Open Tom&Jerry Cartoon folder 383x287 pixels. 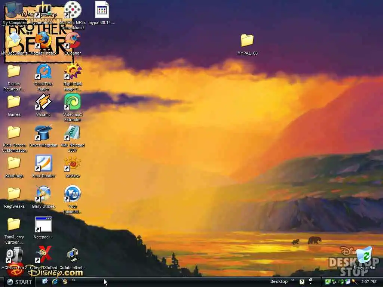[x=14, y=231]
